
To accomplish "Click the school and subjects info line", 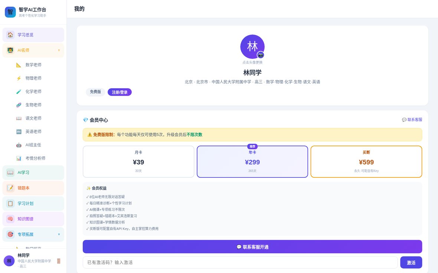I will pos(252,82).
